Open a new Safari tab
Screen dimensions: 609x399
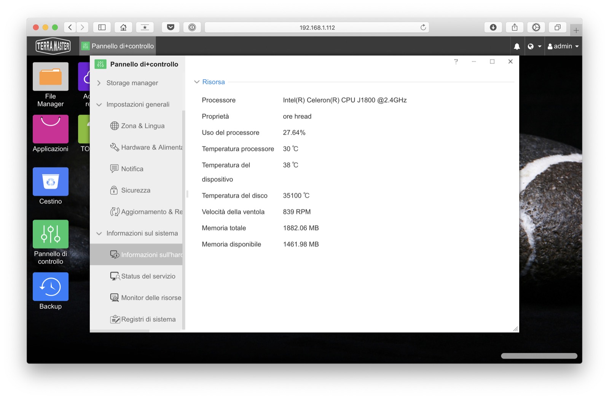pos(576,30)
